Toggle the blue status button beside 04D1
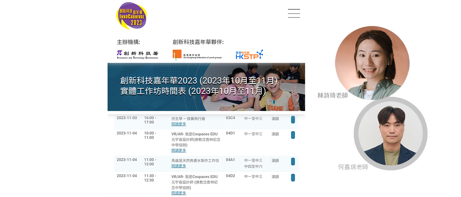This screenshot has height=197, width=461. 292,134
